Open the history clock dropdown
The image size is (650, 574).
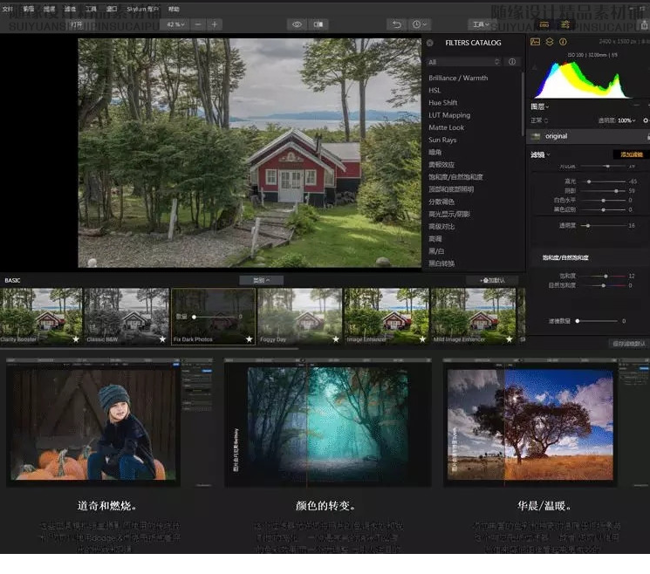419,24
